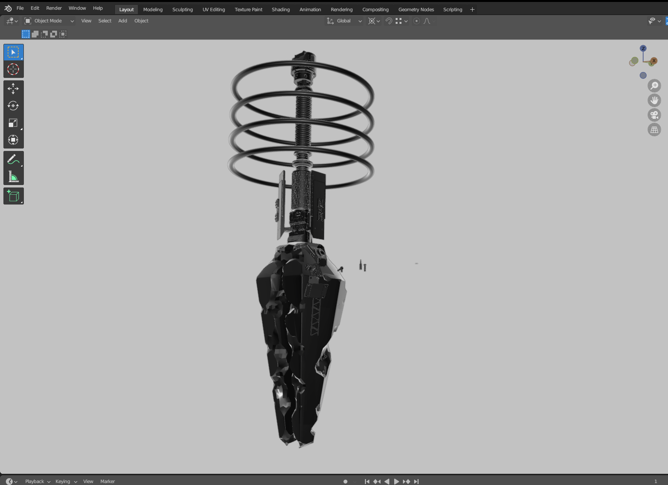Click the negative Z axis gizmo circle

click(643, 75)
